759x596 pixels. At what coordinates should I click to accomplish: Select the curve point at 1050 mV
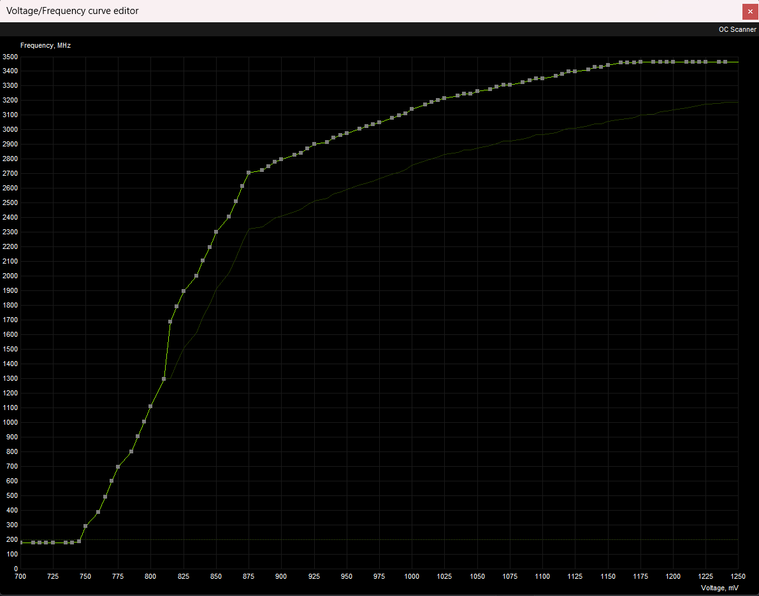pyautogui.click(x=477, y=91)
